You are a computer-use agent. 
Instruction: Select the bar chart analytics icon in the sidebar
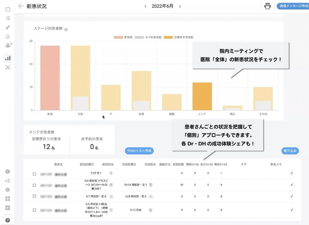tap(8, 58)
